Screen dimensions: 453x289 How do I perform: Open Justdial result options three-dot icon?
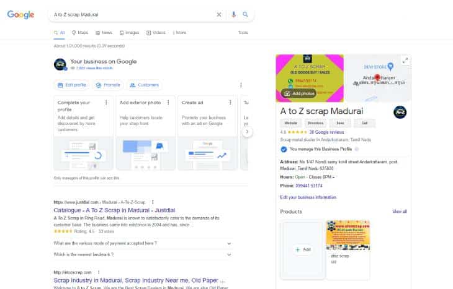tap(153, 202)
